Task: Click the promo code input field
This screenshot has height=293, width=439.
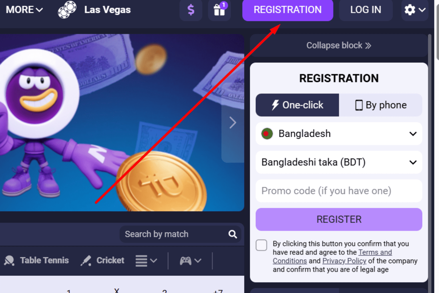Action: [x=338, y=191]
